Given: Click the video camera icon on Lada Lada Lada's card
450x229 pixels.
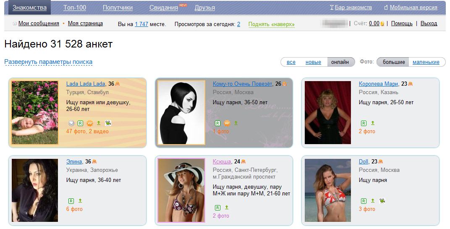Looking at the screenshot, I should point(108,123).
